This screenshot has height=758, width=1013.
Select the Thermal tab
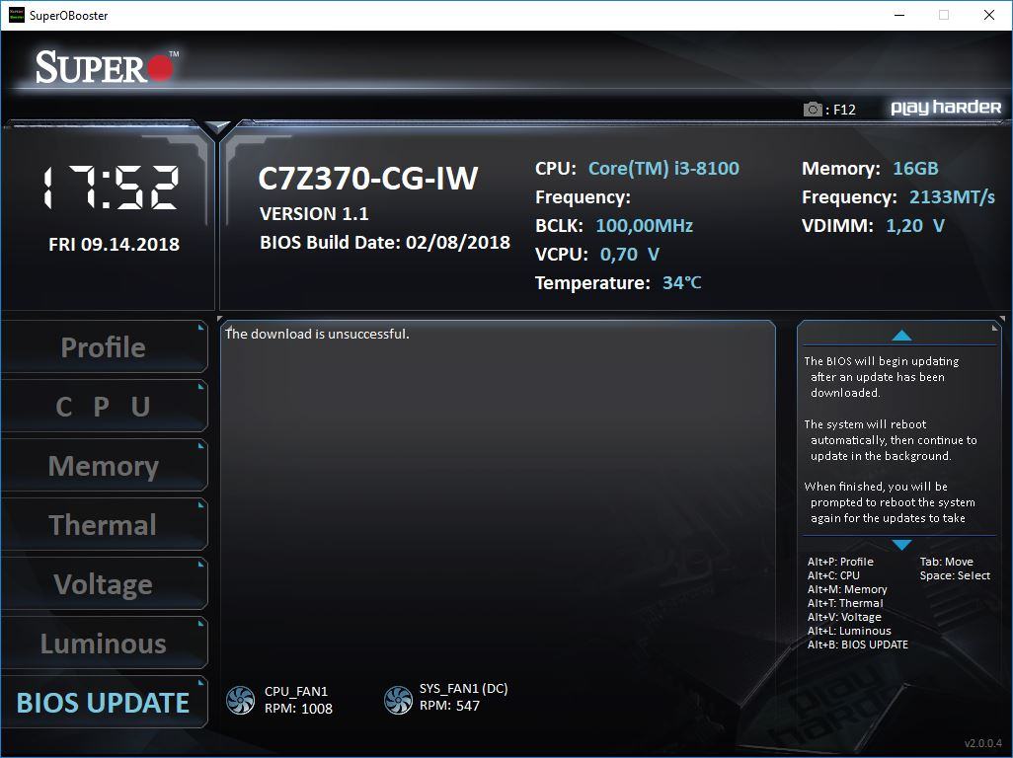point(104,524)
